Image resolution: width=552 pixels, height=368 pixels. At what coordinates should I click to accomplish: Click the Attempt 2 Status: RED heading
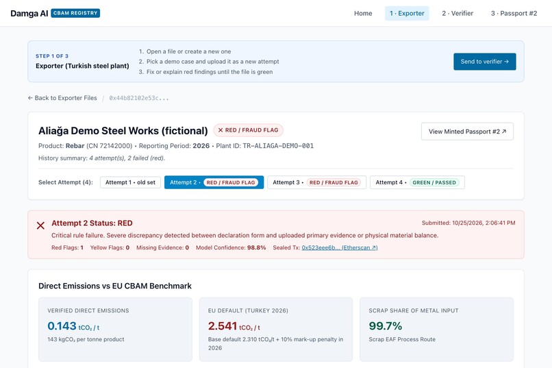tap(92, 223)
